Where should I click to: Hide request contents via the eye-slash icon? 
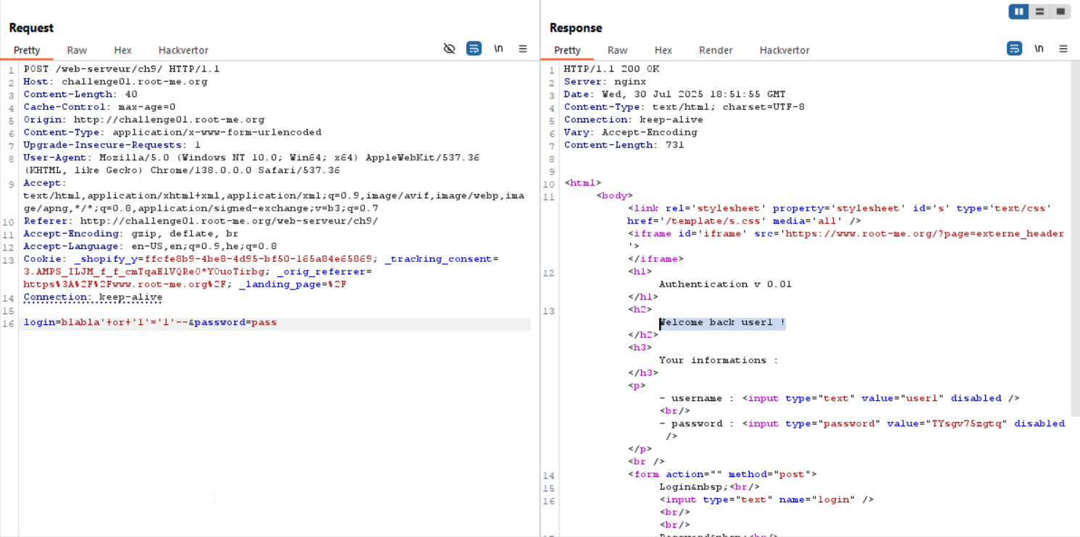point(449,48)
